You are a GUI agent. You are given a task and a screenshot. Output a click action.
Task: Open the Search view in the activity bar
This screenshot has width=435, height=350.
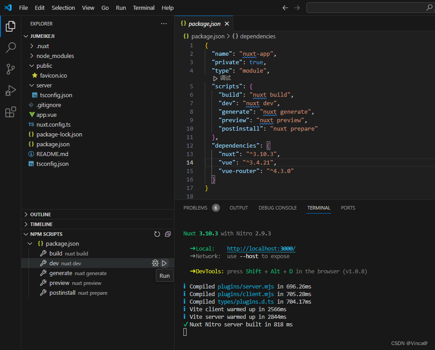pyautogui.click(x=11, y=48)
